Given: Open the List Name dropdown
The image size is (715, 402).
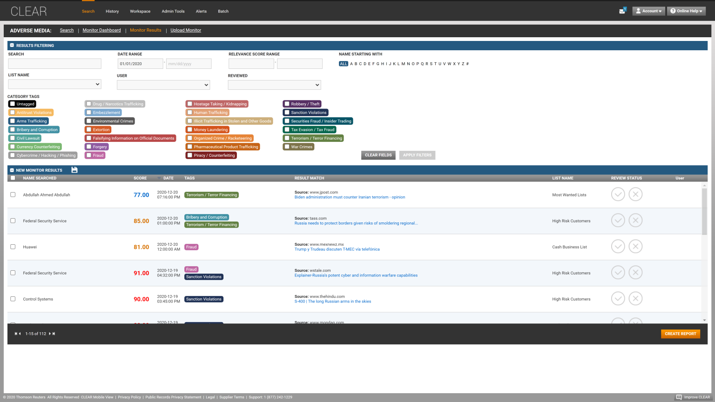Looking at the screenshot, I should pos(54,84).
